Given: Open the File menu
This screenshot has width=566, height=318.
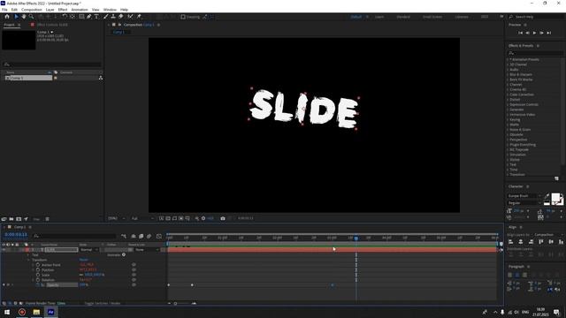Looking at the screenshot, I should coord(4,10).
